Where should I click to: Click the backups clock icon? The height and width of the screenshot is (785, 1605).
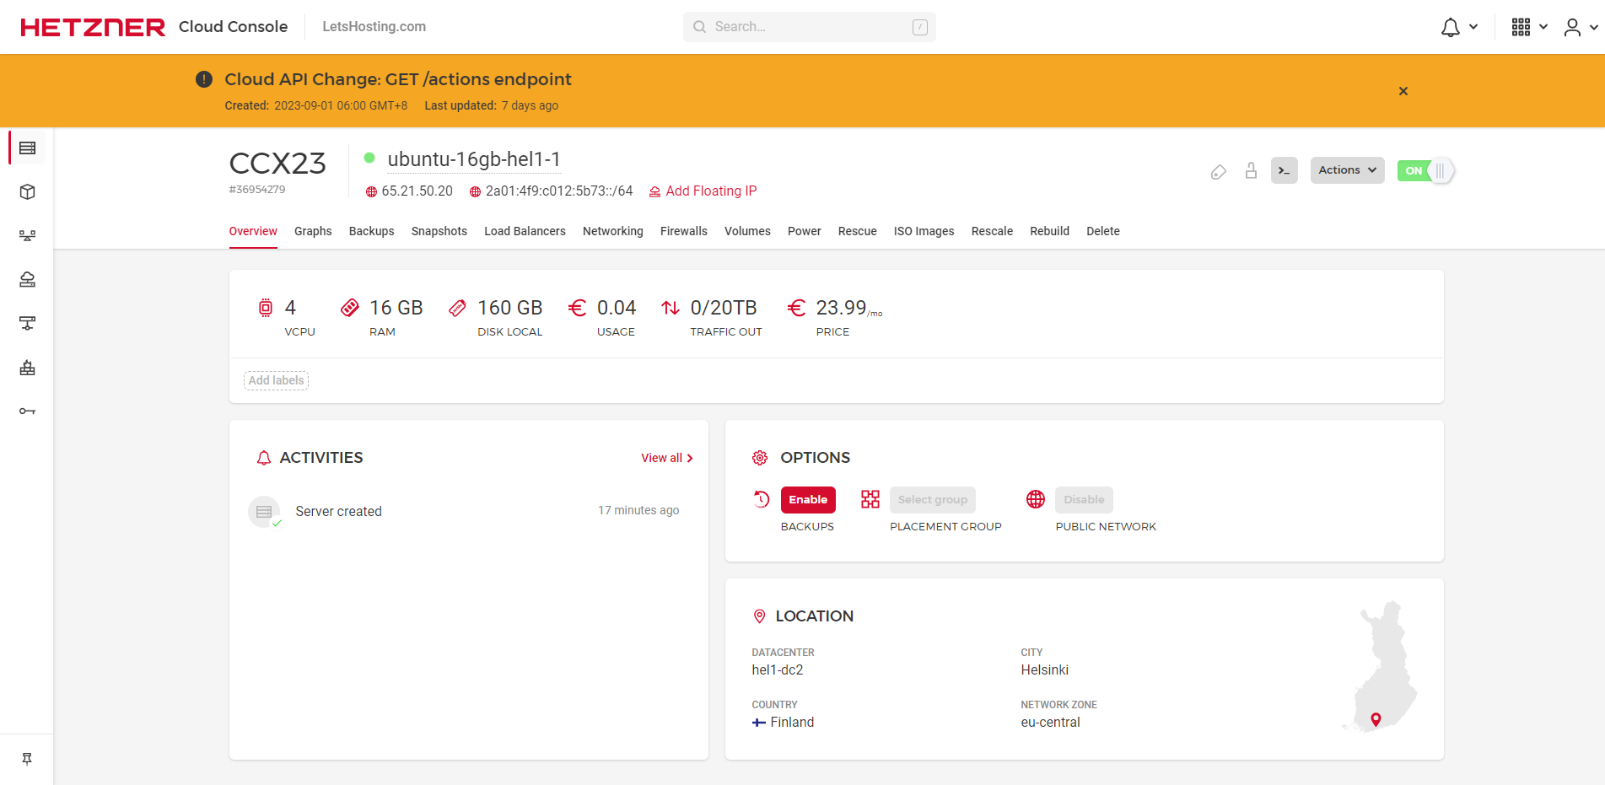tap(762, 499)
